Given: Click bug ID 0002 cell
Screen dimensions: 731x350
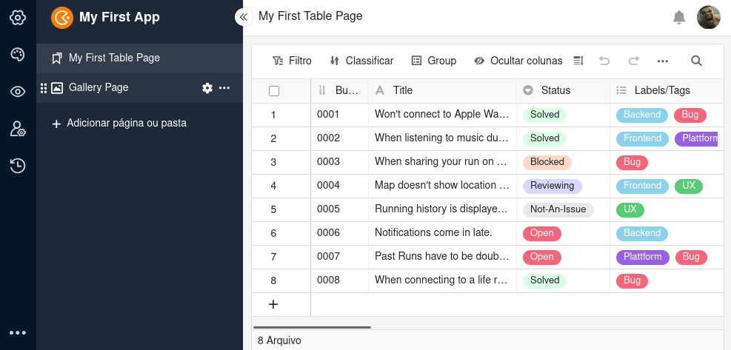Looking at the screenshot, I should pos(339,138).
